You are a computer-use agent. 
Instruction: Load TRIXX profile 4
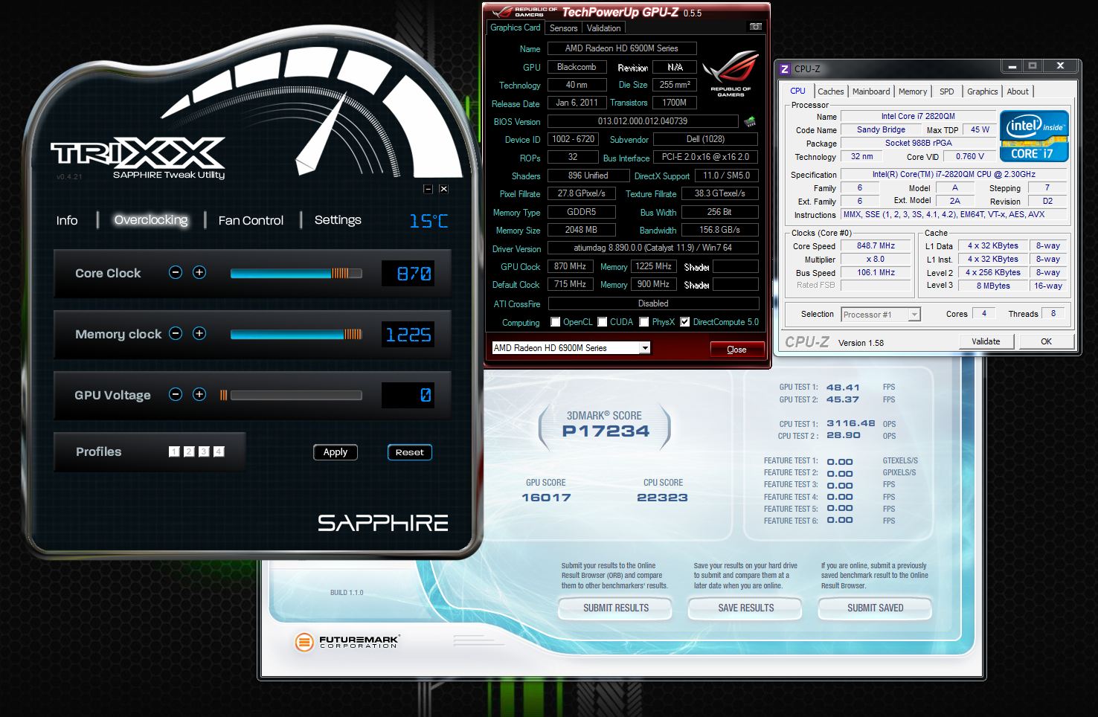pos(219,451)
